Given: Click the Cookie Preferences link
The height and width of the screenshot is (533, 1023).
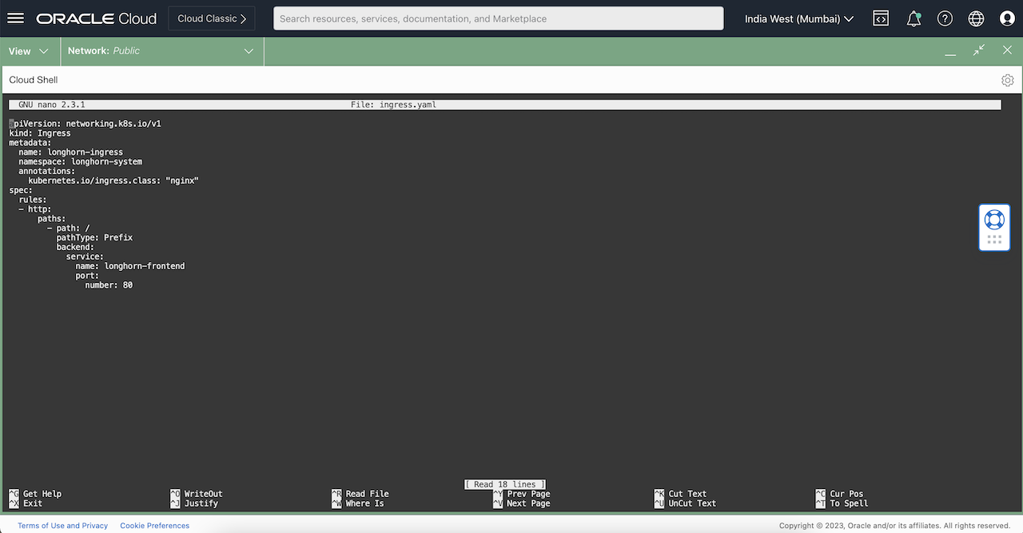Looking at the screenshot, I should (x=155, y=526).
